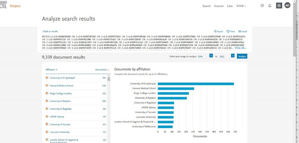
Task: Toggle University of Baghdad checkbox
Action: [x=47, y=109]
